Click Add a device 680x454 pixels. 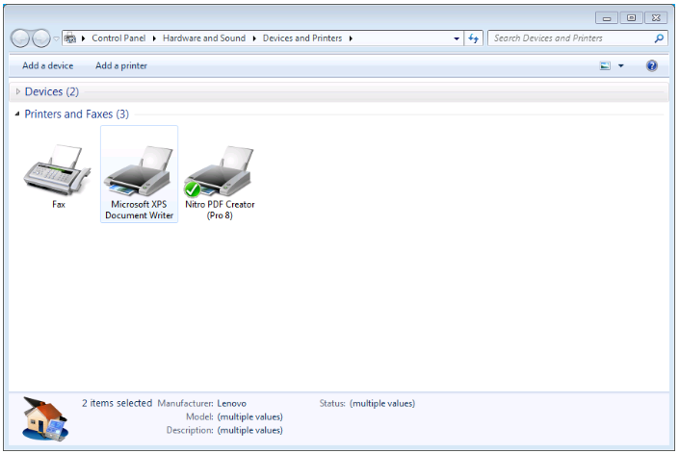pyautogui.click(x=48, y=65)
